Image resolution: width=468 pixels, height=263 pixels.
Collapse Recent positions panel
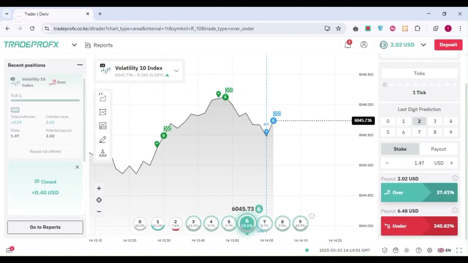click(x=80, y=65)
